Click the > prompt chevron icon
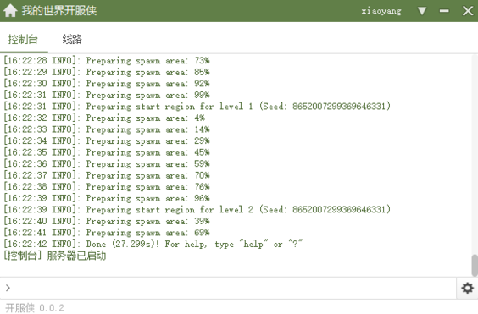 [x=8, y=288]
